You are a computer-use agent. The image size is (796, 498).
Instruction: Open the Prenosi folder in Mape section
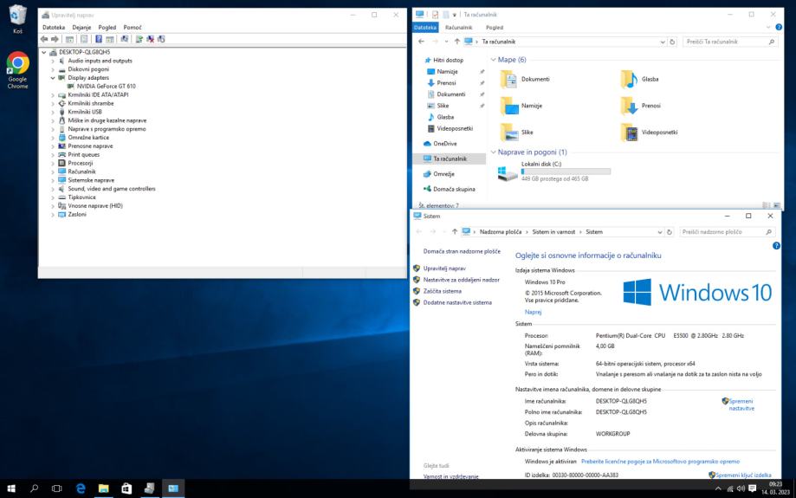(x=641, y=106)
